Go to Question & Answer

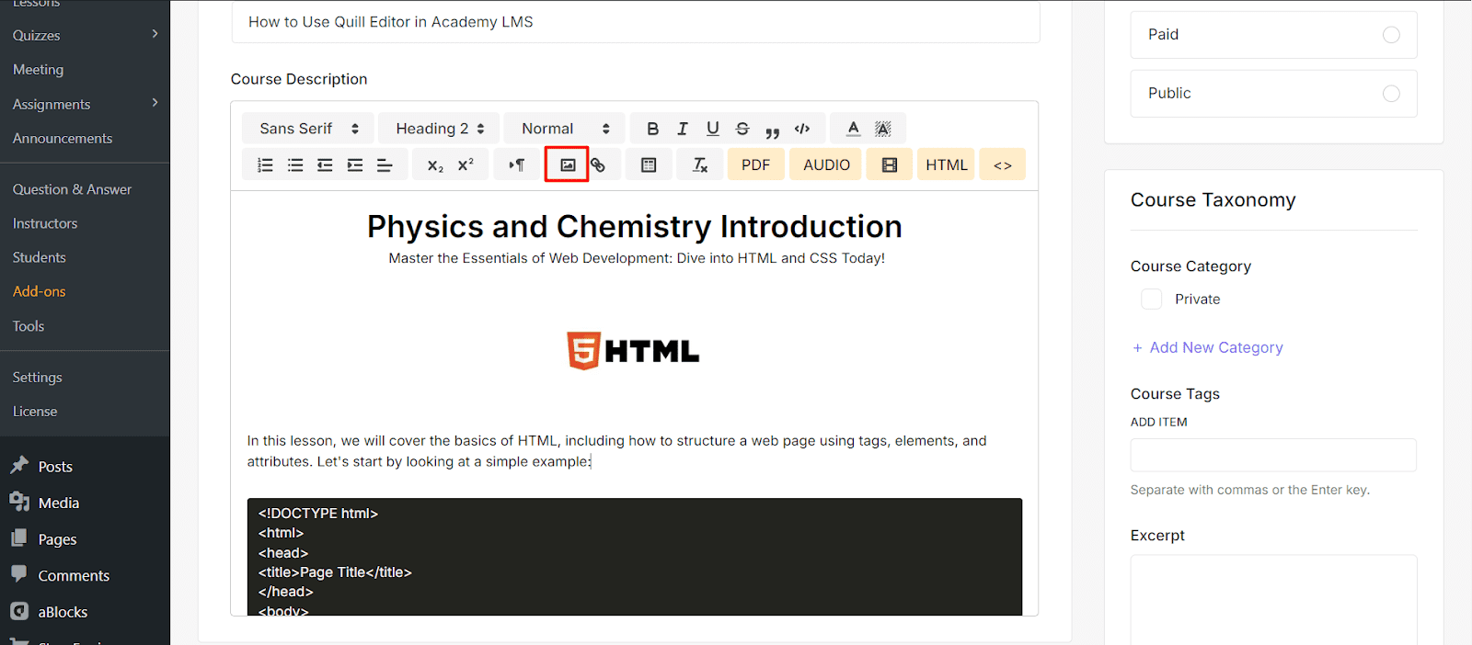(72, 189)
